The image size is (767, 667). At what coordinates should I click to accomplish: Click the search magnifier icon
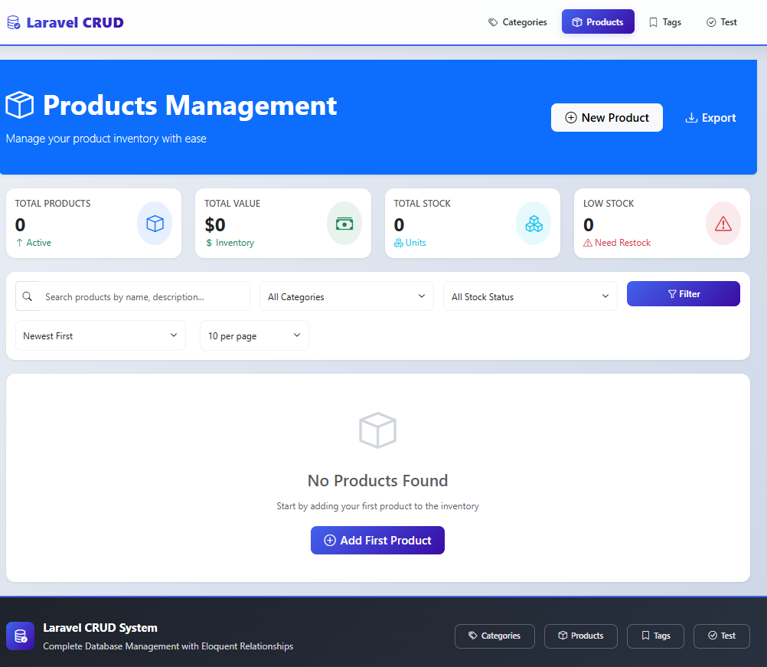[x=28, y=296]
